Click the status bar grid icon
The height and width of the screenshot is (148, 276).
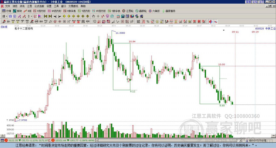coord(2,140)
